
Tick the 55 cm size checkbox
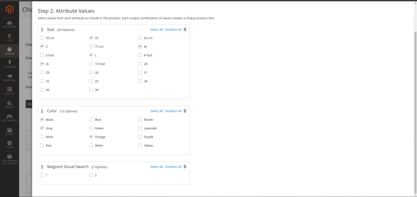pyautogui.click(x=42, y=38)
